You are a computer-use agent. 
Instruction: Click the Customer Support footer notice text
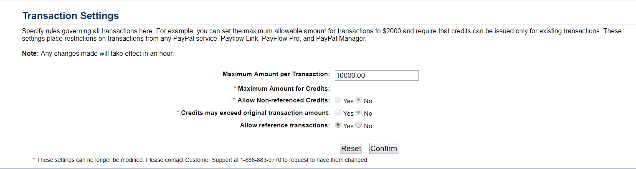(203, 160)
